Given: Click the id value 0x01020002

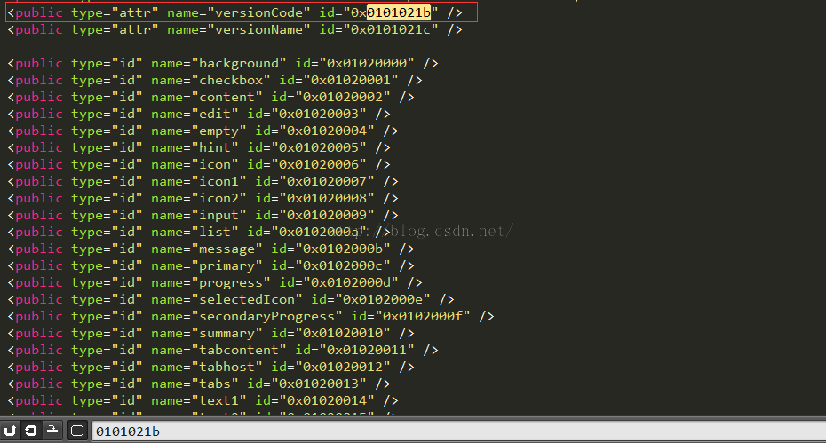Looking at the screenshot, I should [x=343, y=97].
